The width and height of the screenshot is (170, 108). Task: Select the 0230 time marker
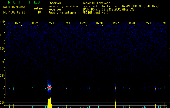[x=164, y=23]
